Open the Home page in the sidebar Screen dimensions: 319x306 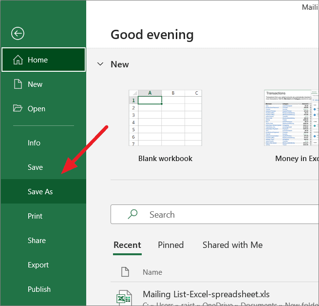[x=43, y=60]
